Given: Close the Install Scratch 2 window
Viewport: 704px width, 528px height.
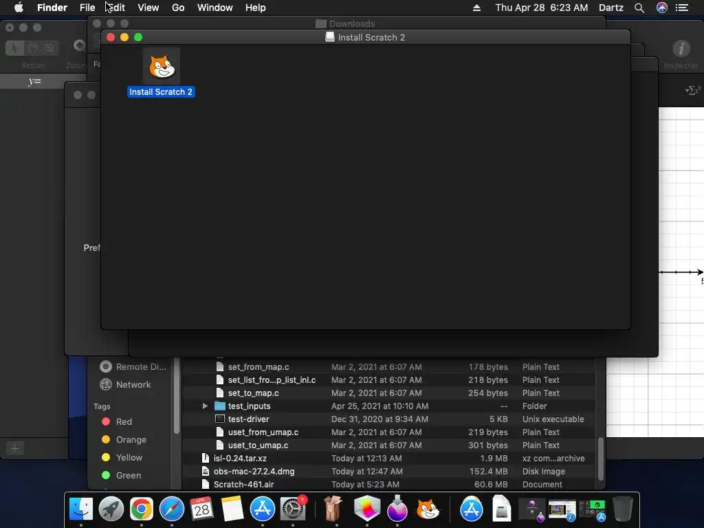Looking at the screenshot, I should (x=111, y=37).
